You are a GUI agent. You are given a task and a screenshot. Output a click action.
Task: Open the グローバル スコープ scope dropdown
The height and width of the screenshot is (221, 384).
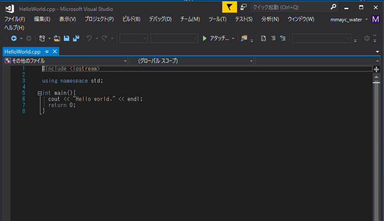tap(191, 61)
